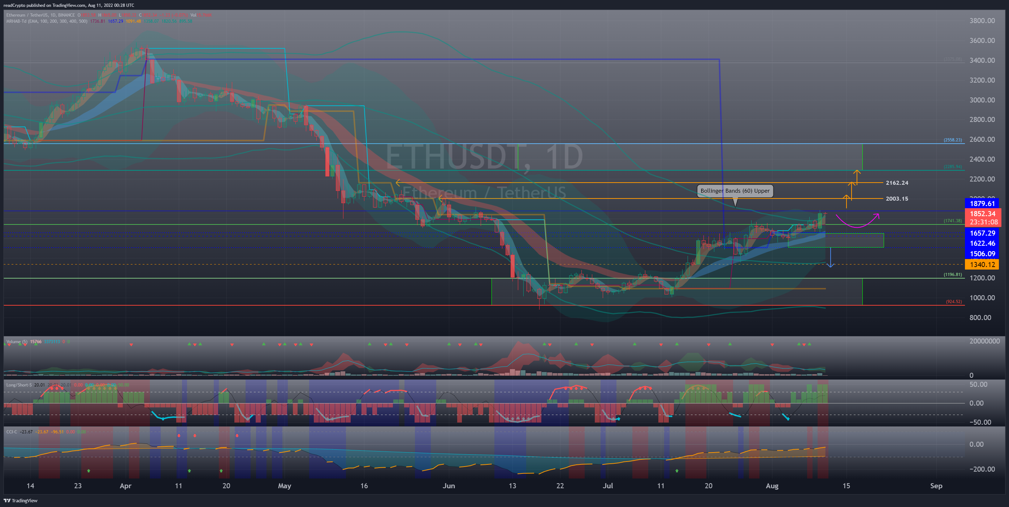Click the -50.00 Long/Short axis value
1009x507 pixels.
980,422
